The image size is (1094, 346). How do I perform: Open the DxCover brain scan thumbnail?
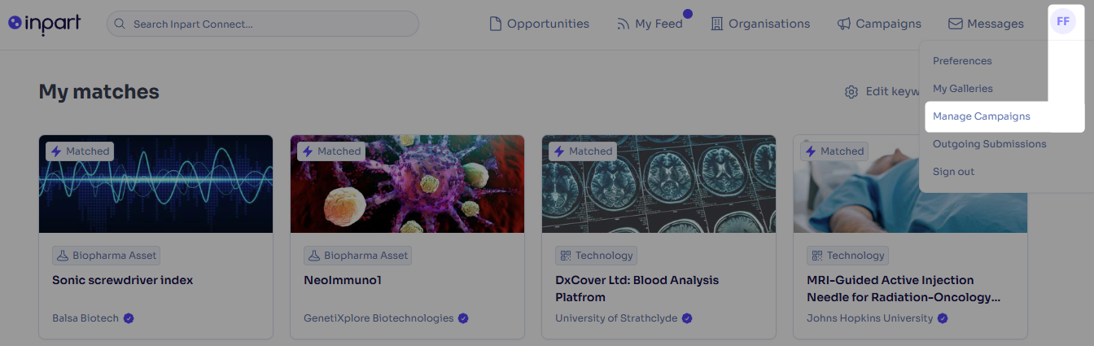659,184
